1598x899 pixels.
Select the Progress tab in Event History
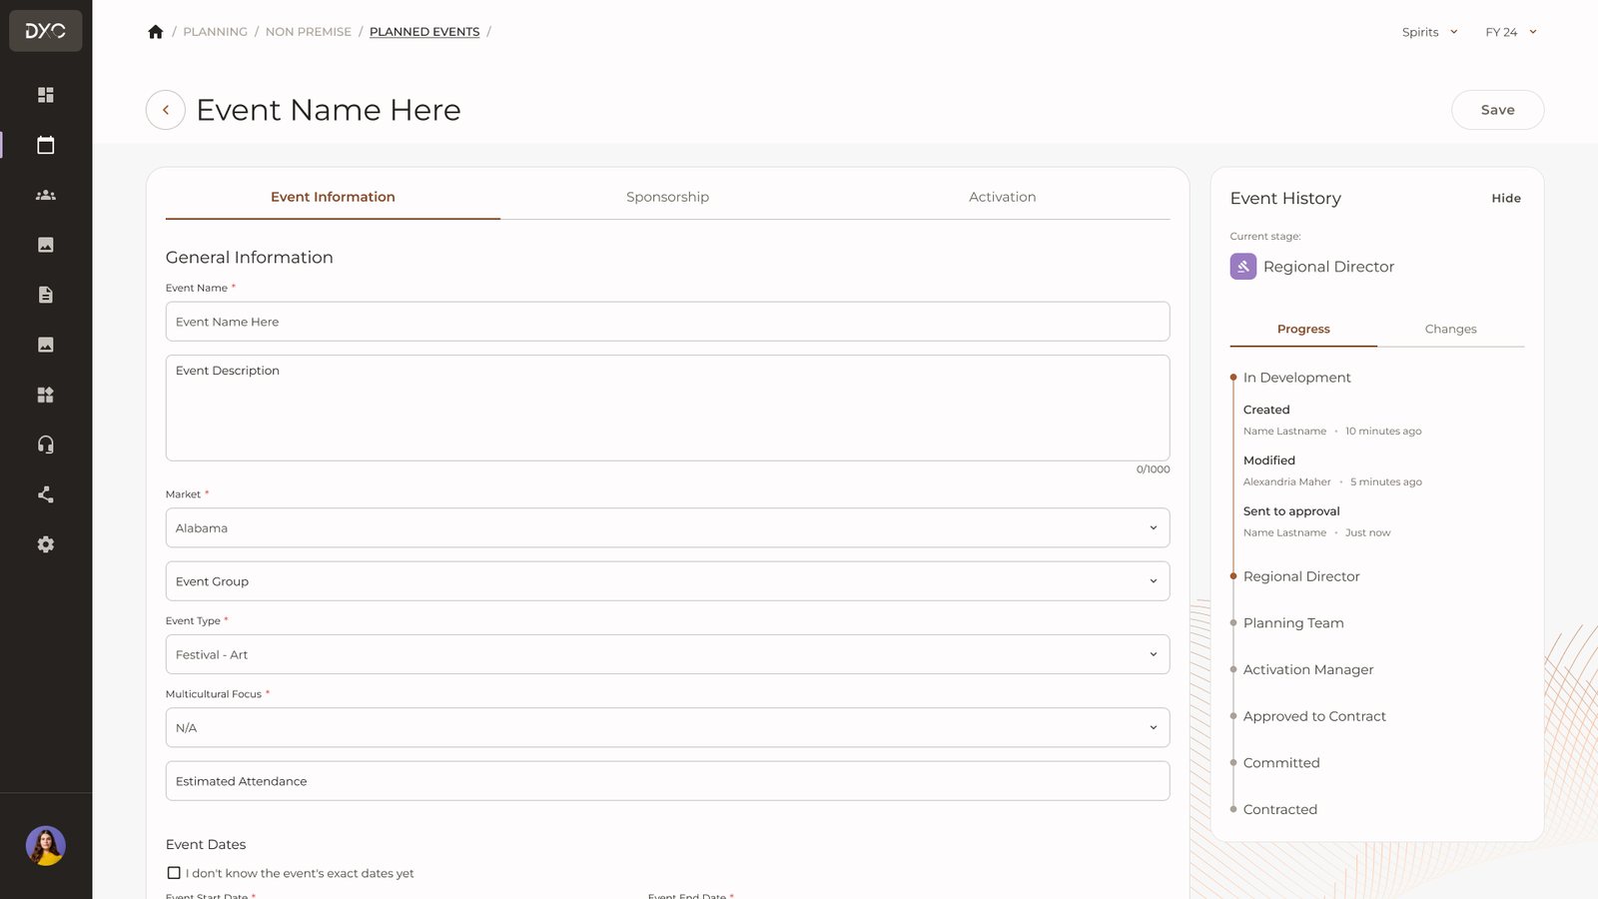(1303, 329)
